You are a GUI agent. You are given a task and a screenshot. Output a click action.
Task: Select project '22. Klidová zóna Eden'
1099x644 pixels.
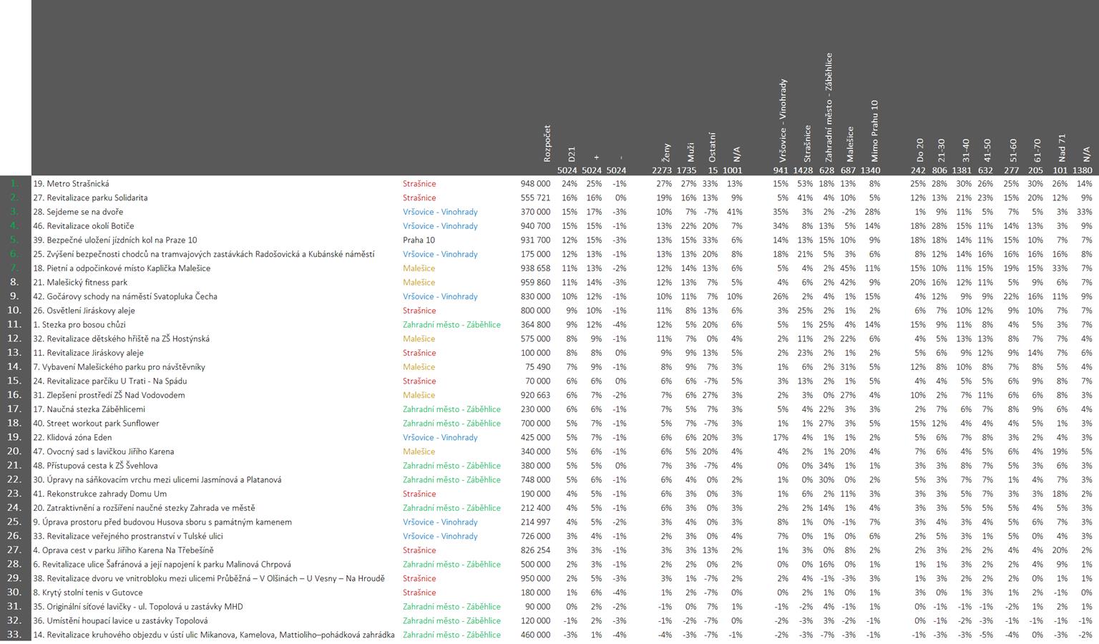[72, 437]
